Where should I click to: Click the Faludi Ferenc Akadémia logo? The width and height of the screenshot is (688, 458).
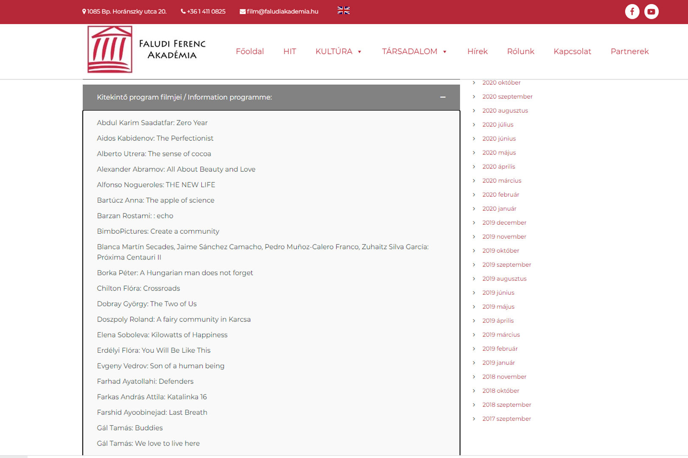tap(147, 50)
